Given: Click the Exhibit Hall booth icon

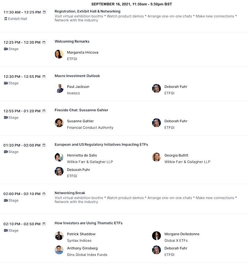Looking at the screenshot, I should [6, 19].
